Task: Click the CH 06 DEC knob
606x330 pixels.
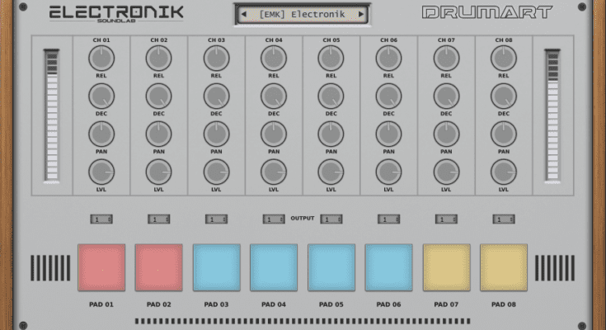Action: (x=389, y=96)
